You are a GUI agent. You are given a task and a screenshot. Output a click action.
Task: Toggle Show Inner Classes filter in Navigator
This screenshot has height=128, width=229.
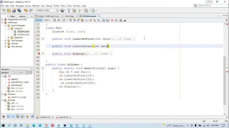pos(23,116)
